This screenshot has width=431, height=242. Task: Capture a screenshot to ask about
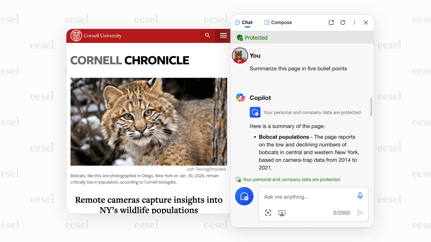coord(268,213)
